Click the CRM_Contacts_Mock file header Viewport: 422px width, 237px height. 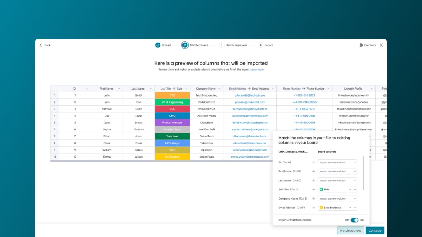[293, 152]
